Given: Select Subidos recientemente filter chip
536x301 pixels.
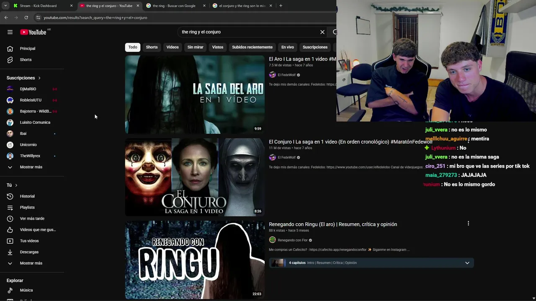Looking at the screenshot, I should (252, 47).
